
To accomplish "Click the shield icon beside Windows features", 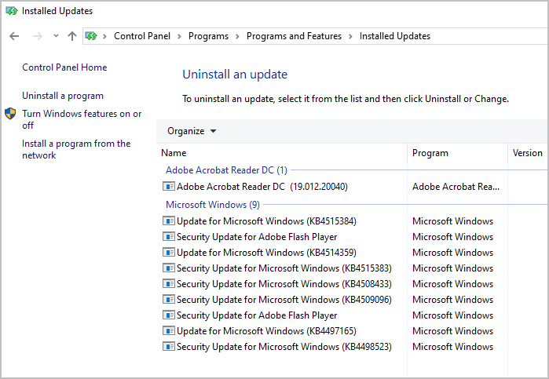I will tap(10, 113).
